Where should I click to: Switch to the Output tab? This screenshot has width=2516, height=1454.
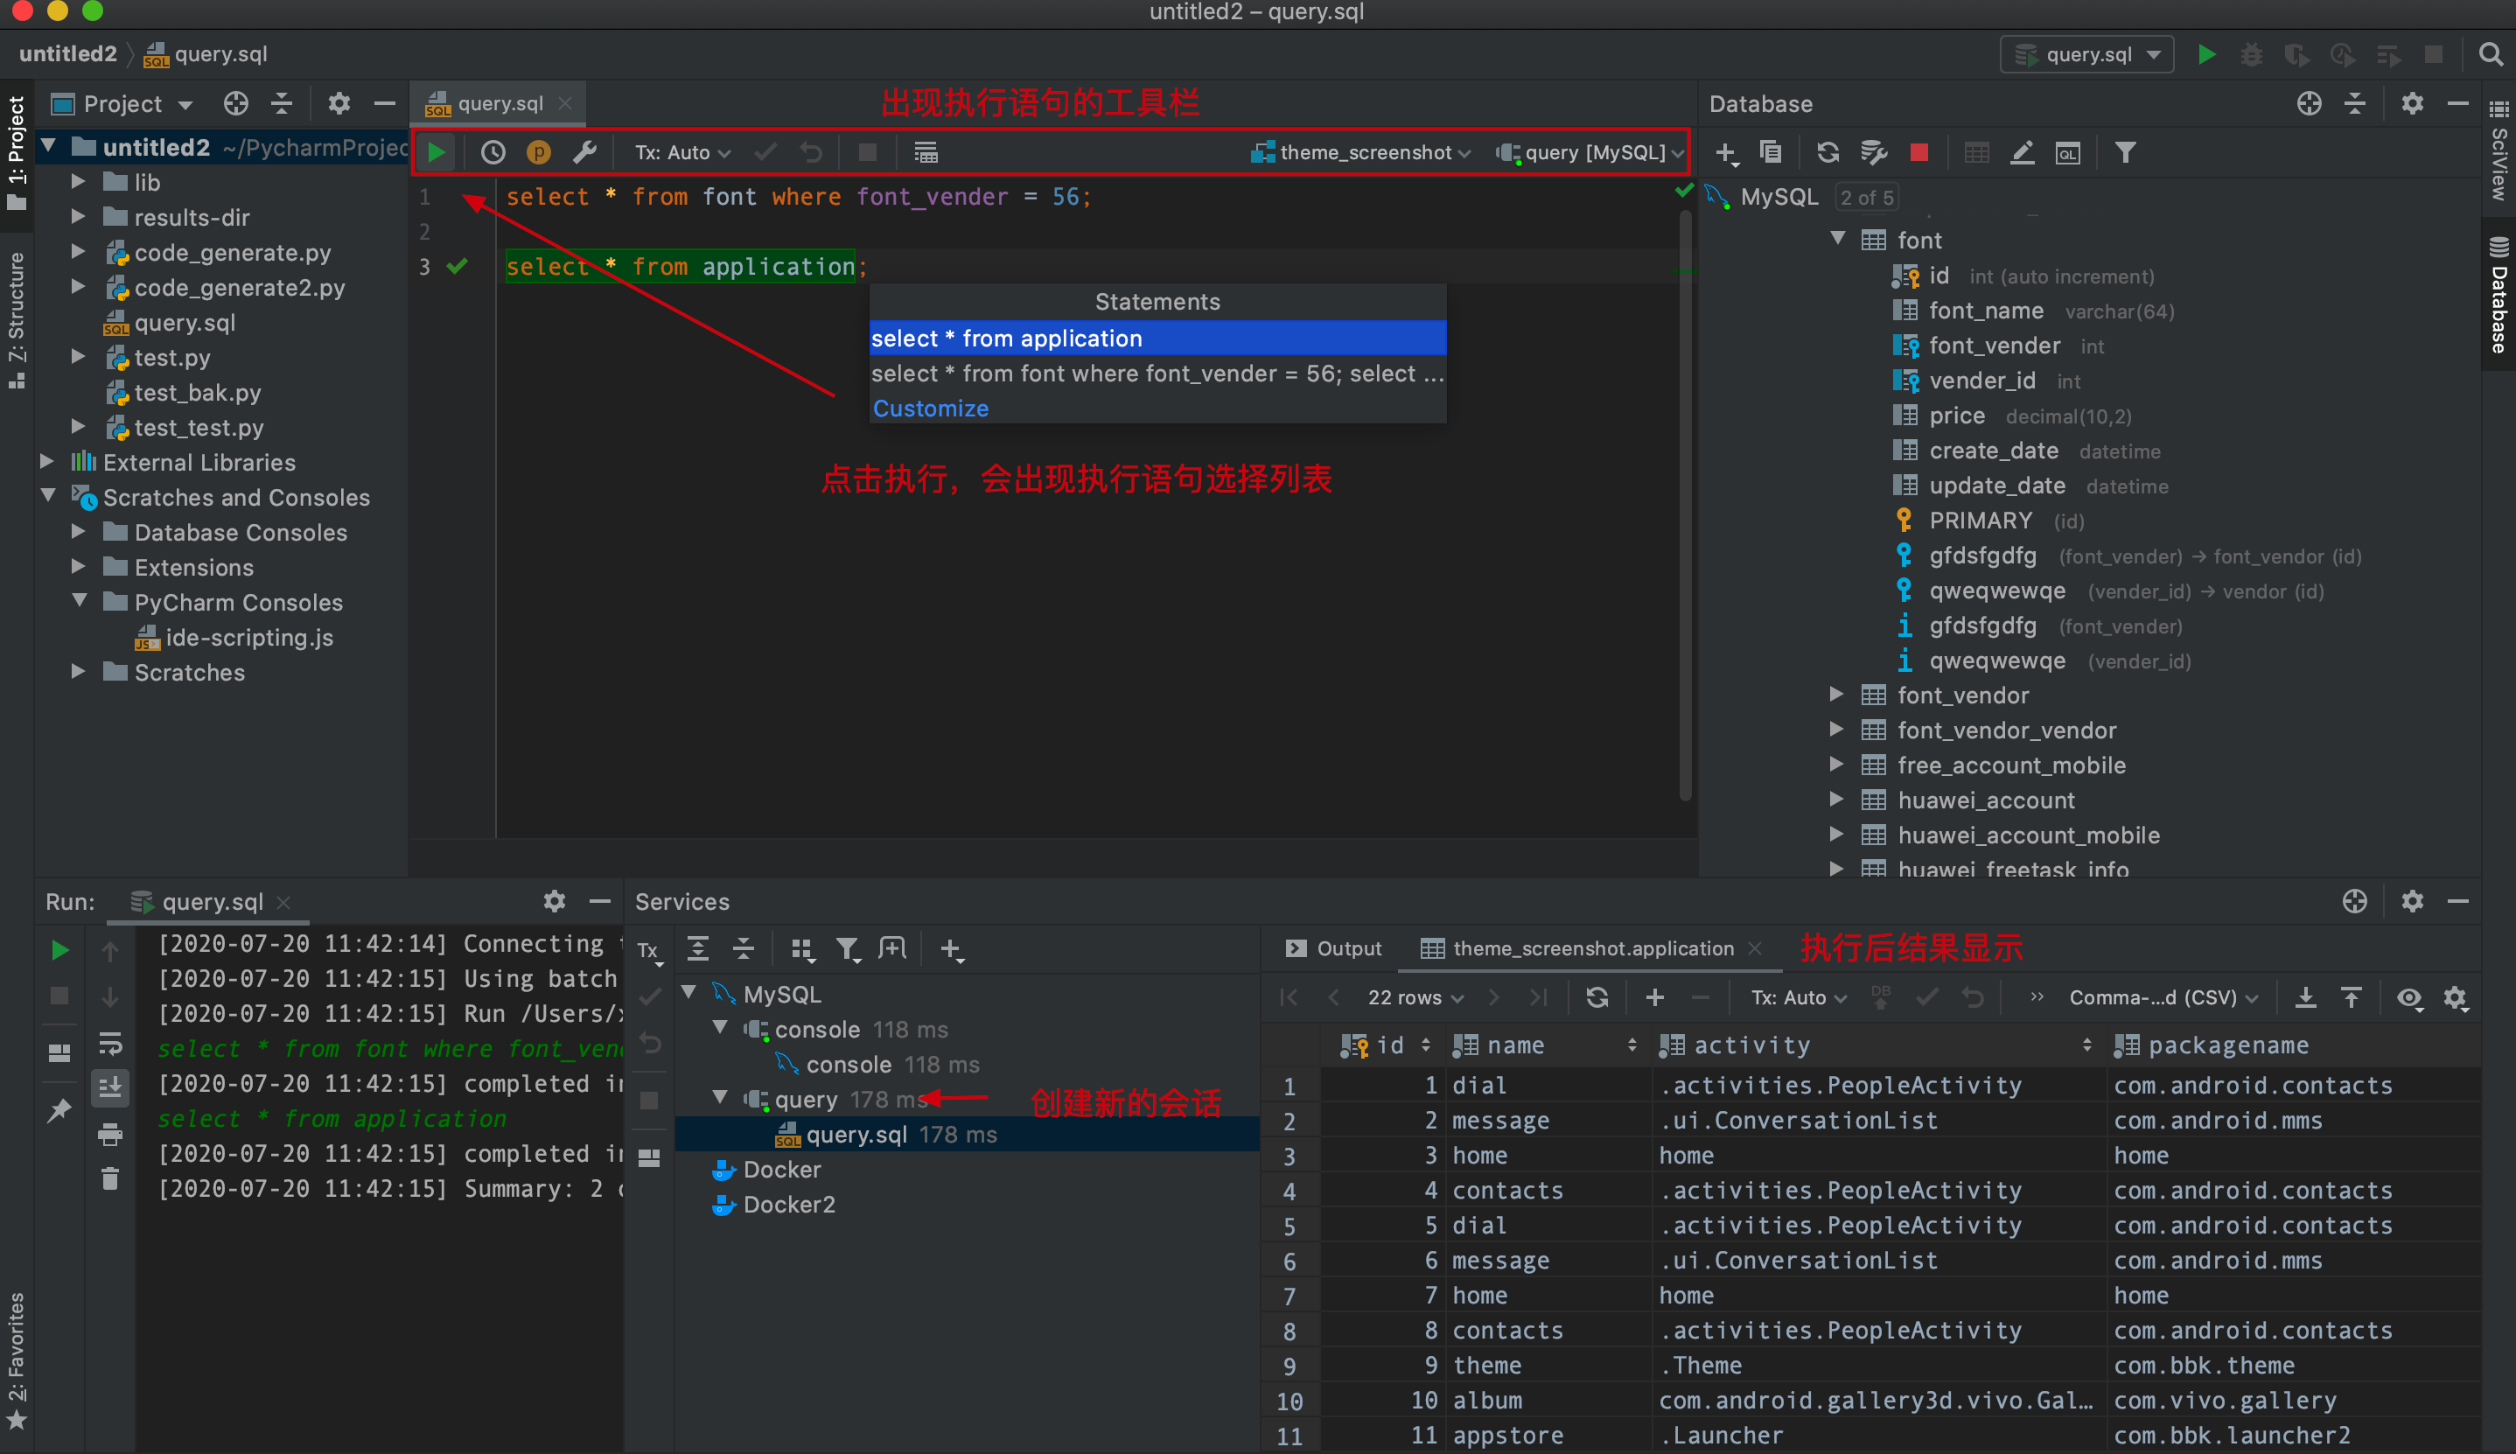1334,947
